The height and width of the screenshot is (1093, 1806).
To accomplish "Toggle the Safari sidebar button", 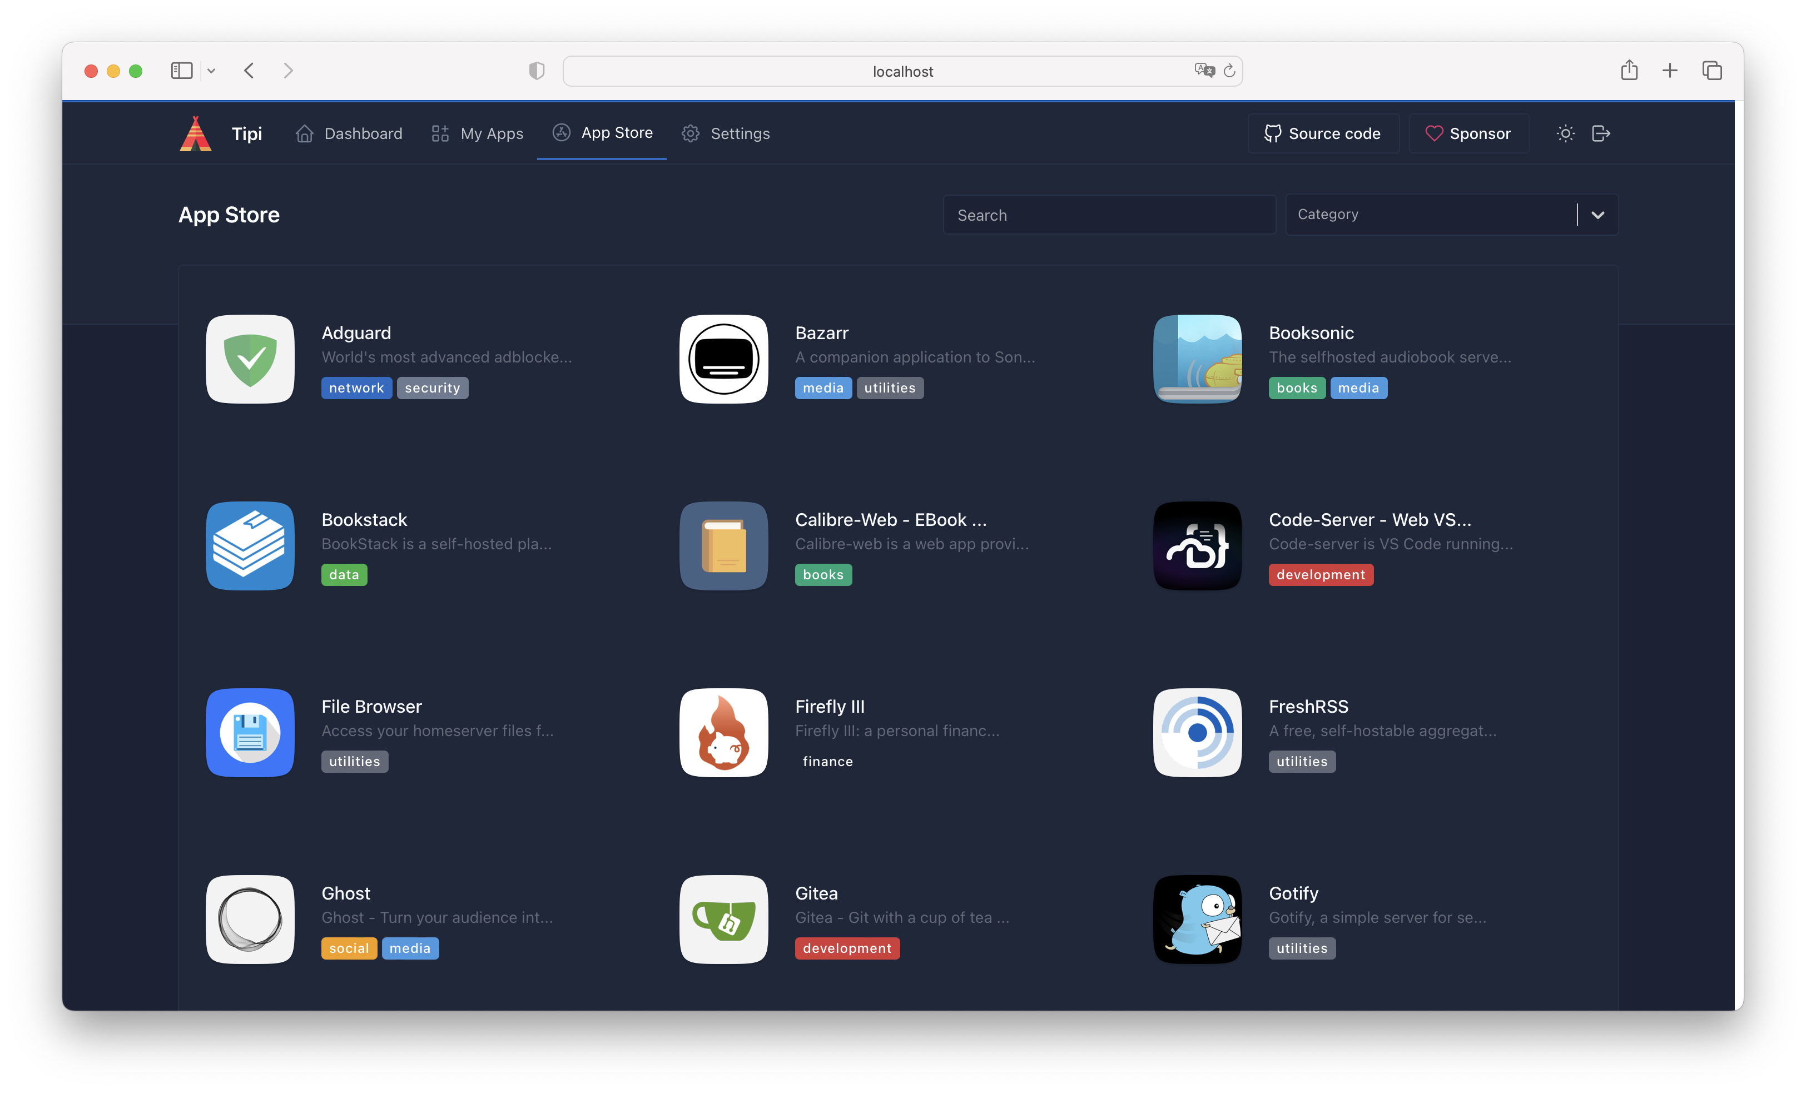I will (181, 71).
